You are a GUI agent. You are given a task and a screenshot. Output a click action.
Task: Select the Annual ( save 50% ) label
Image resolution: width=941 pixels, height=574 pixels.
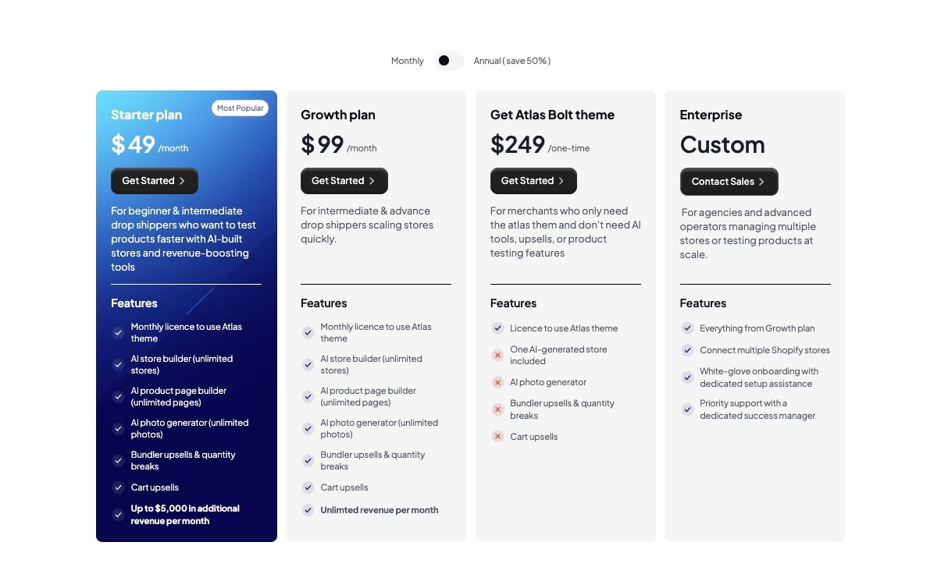click(x=512, y=60)
